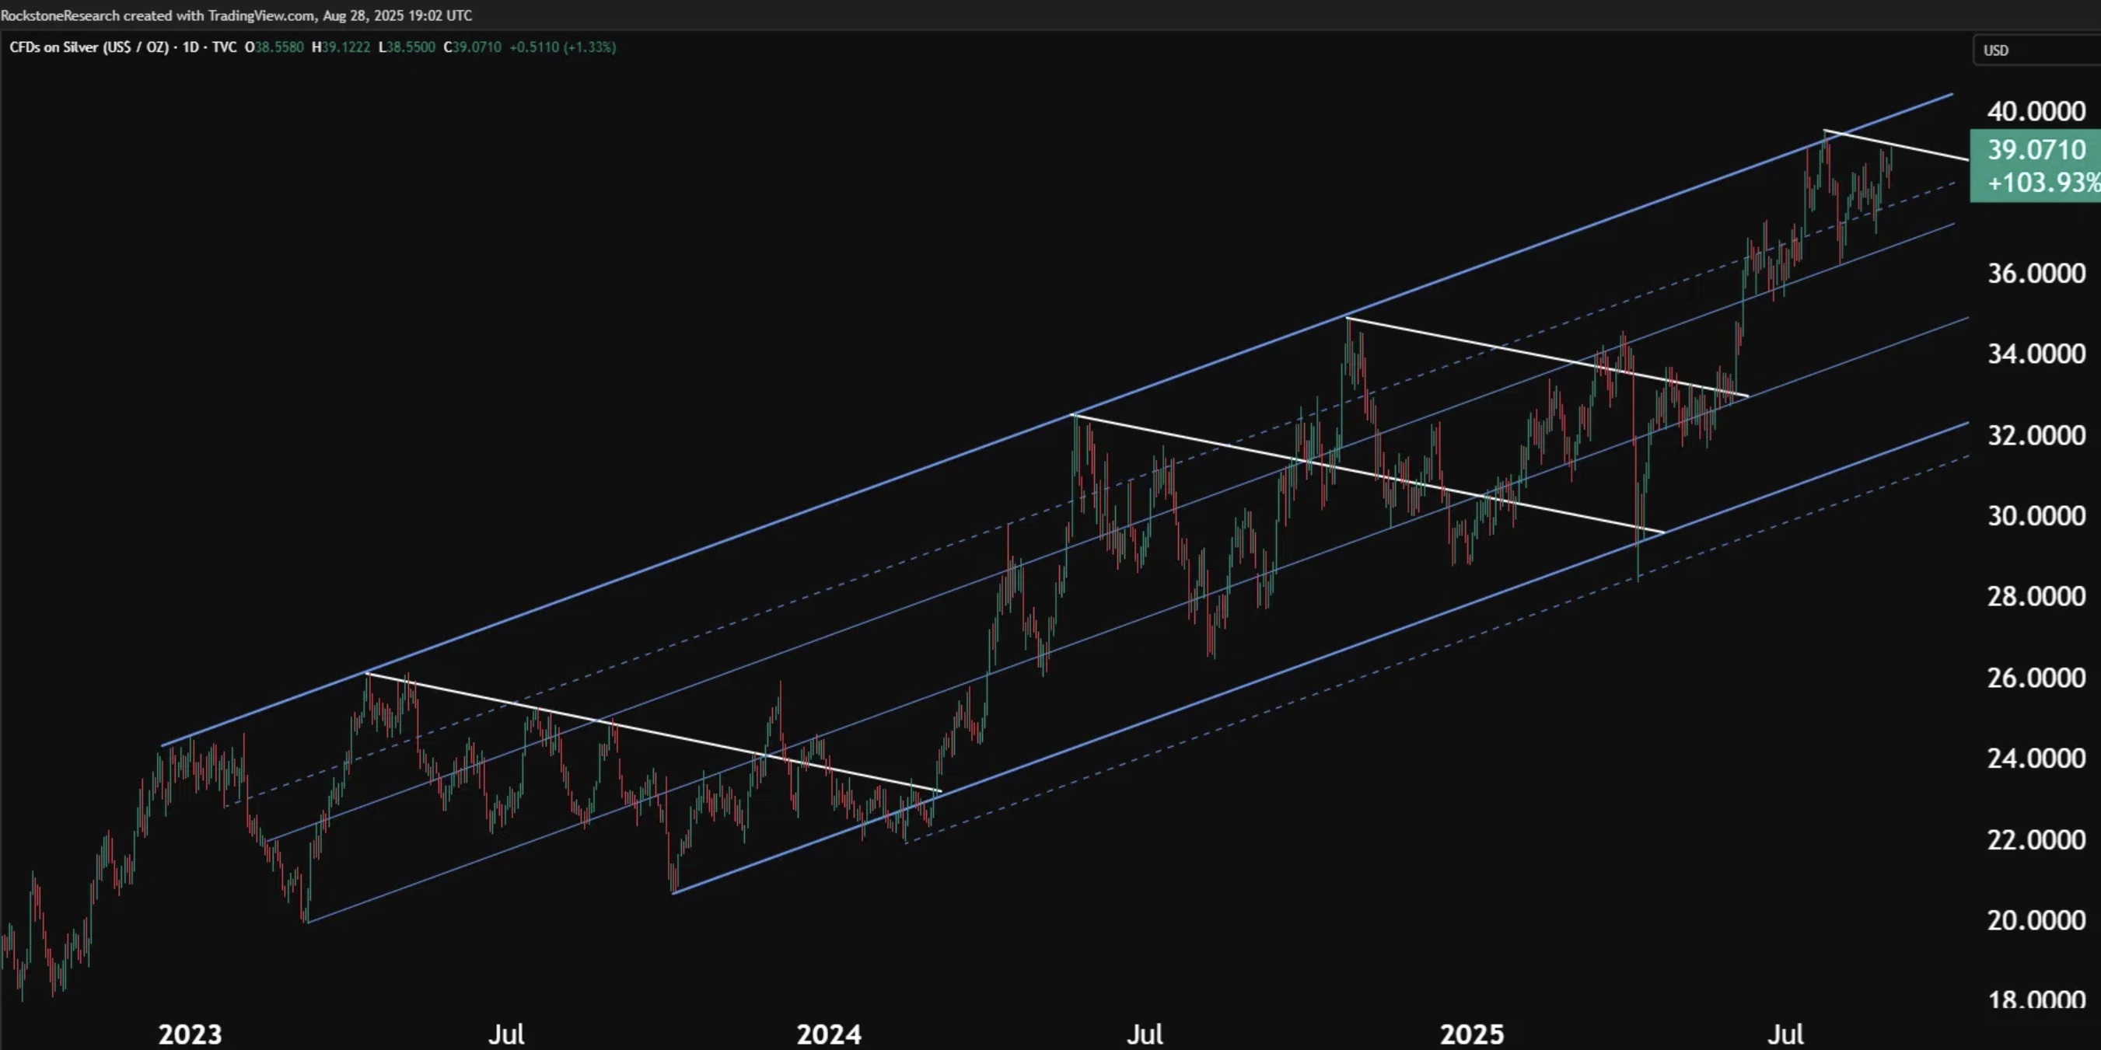Click the CFDs on Silver symbol title
The image size is (2101, 1050).
click(x=89, y=47)
